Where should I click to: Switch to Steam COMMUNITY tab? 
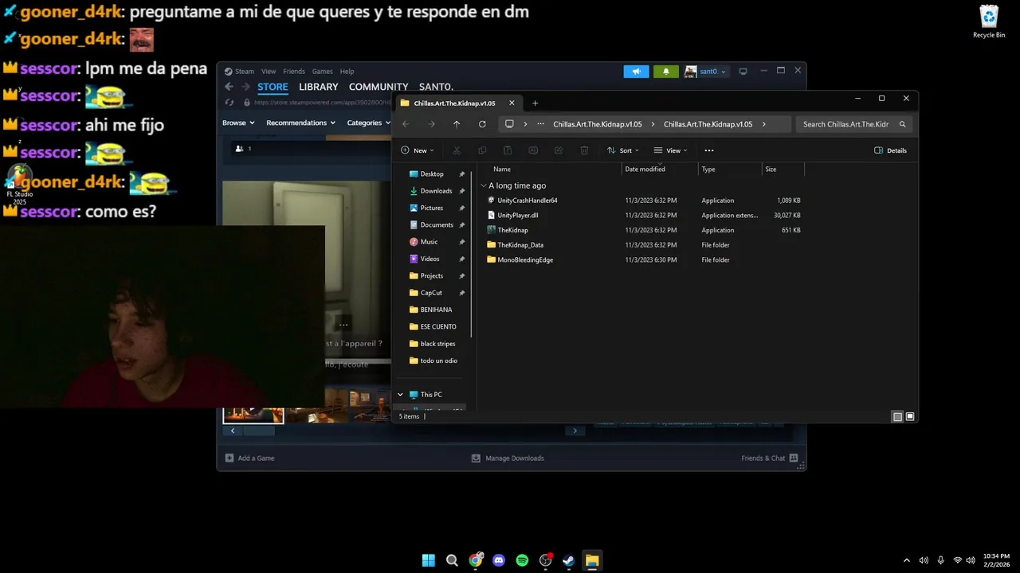[x=379, y=87]
